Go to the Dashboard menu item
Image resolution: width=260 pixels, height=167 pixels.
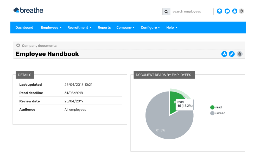[24, 27]
